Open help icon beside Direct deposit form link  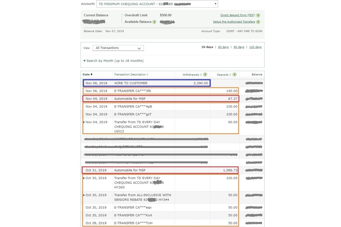[258, 15]
